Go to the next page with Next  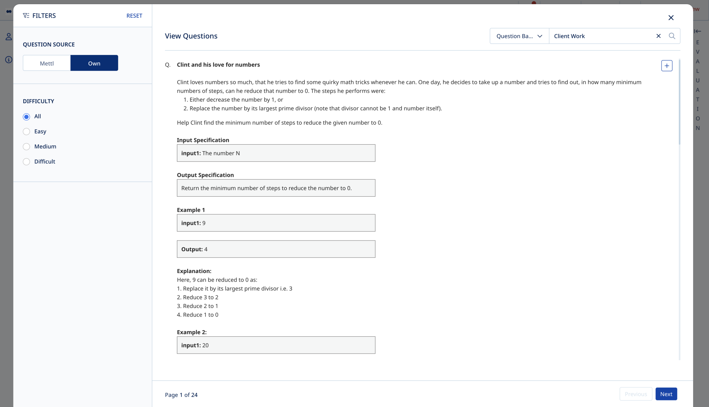coord(666,394)
